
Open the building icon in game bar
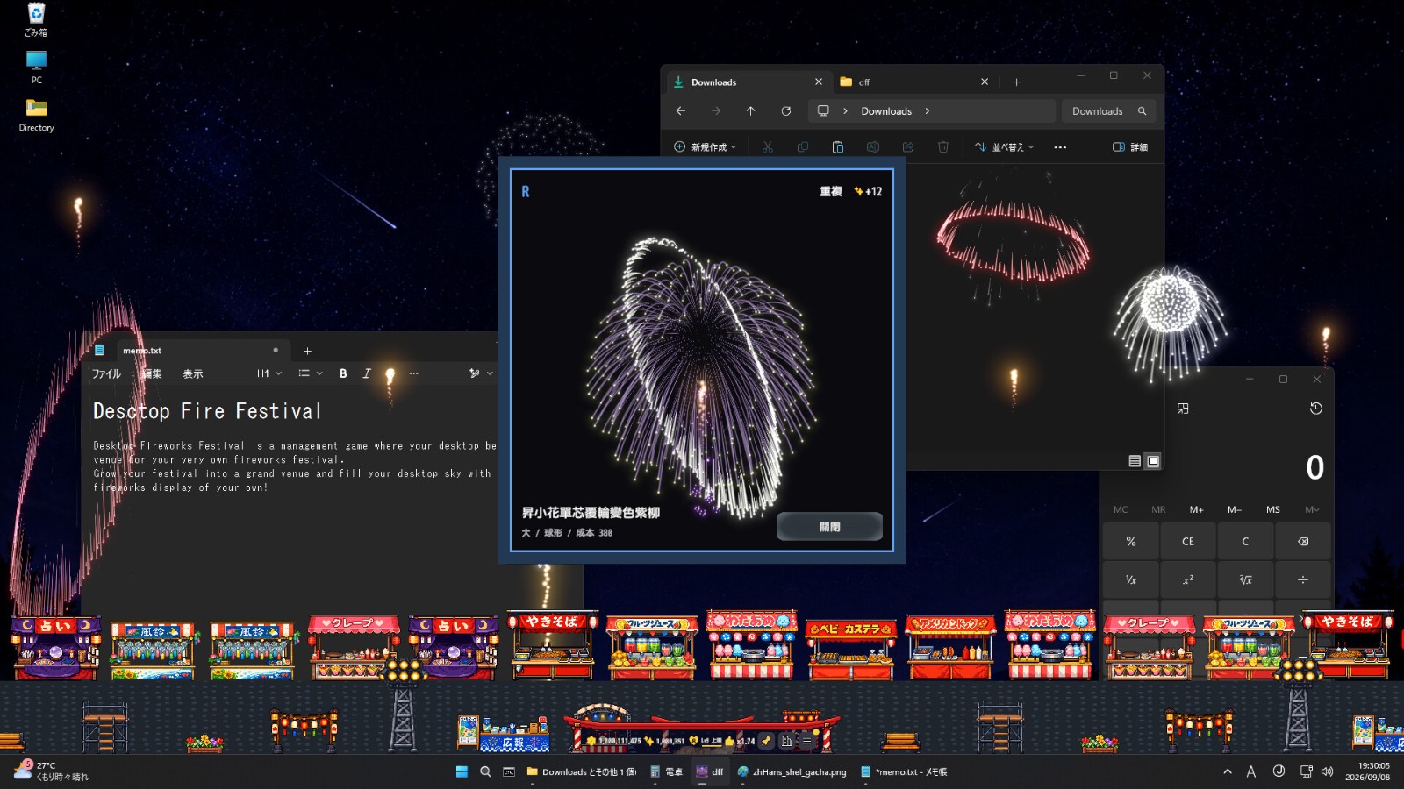(787, 741)
